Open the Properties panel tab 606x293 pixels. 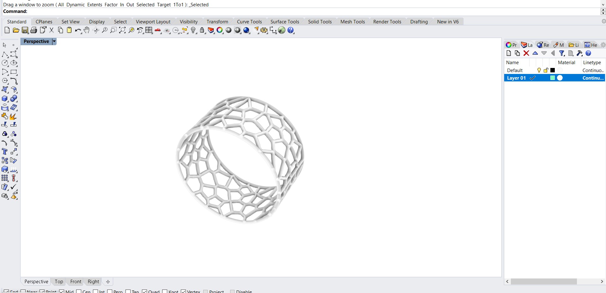(x=511, y=45)
